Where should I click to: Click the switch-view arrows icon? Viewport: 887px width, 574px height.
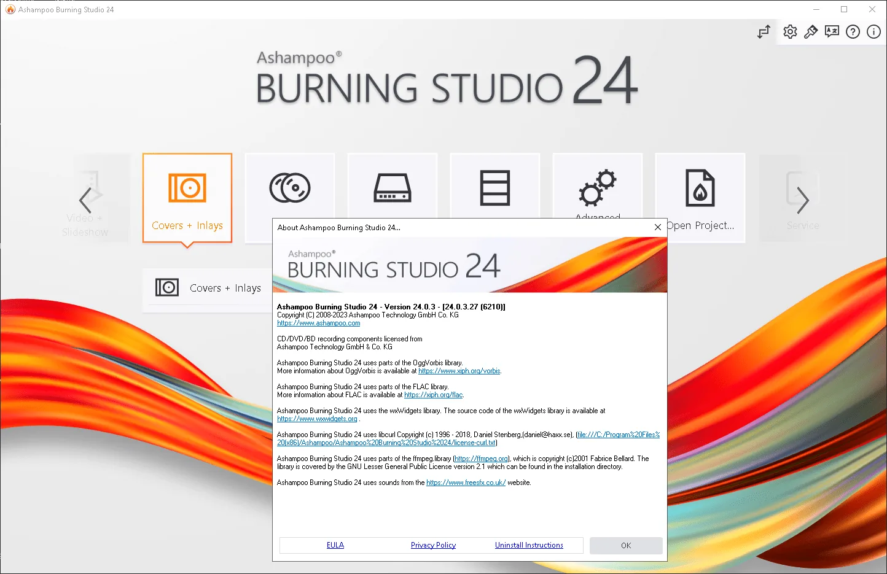[x=764, y=32]
